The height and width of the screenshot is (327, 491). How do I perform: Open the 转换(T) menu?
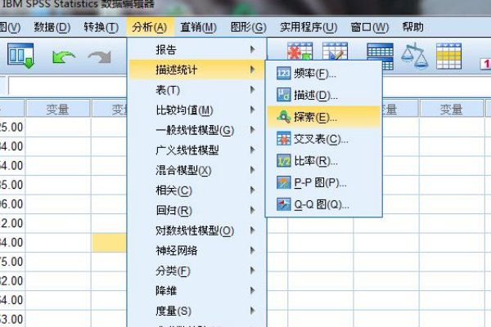pos(101,27)
